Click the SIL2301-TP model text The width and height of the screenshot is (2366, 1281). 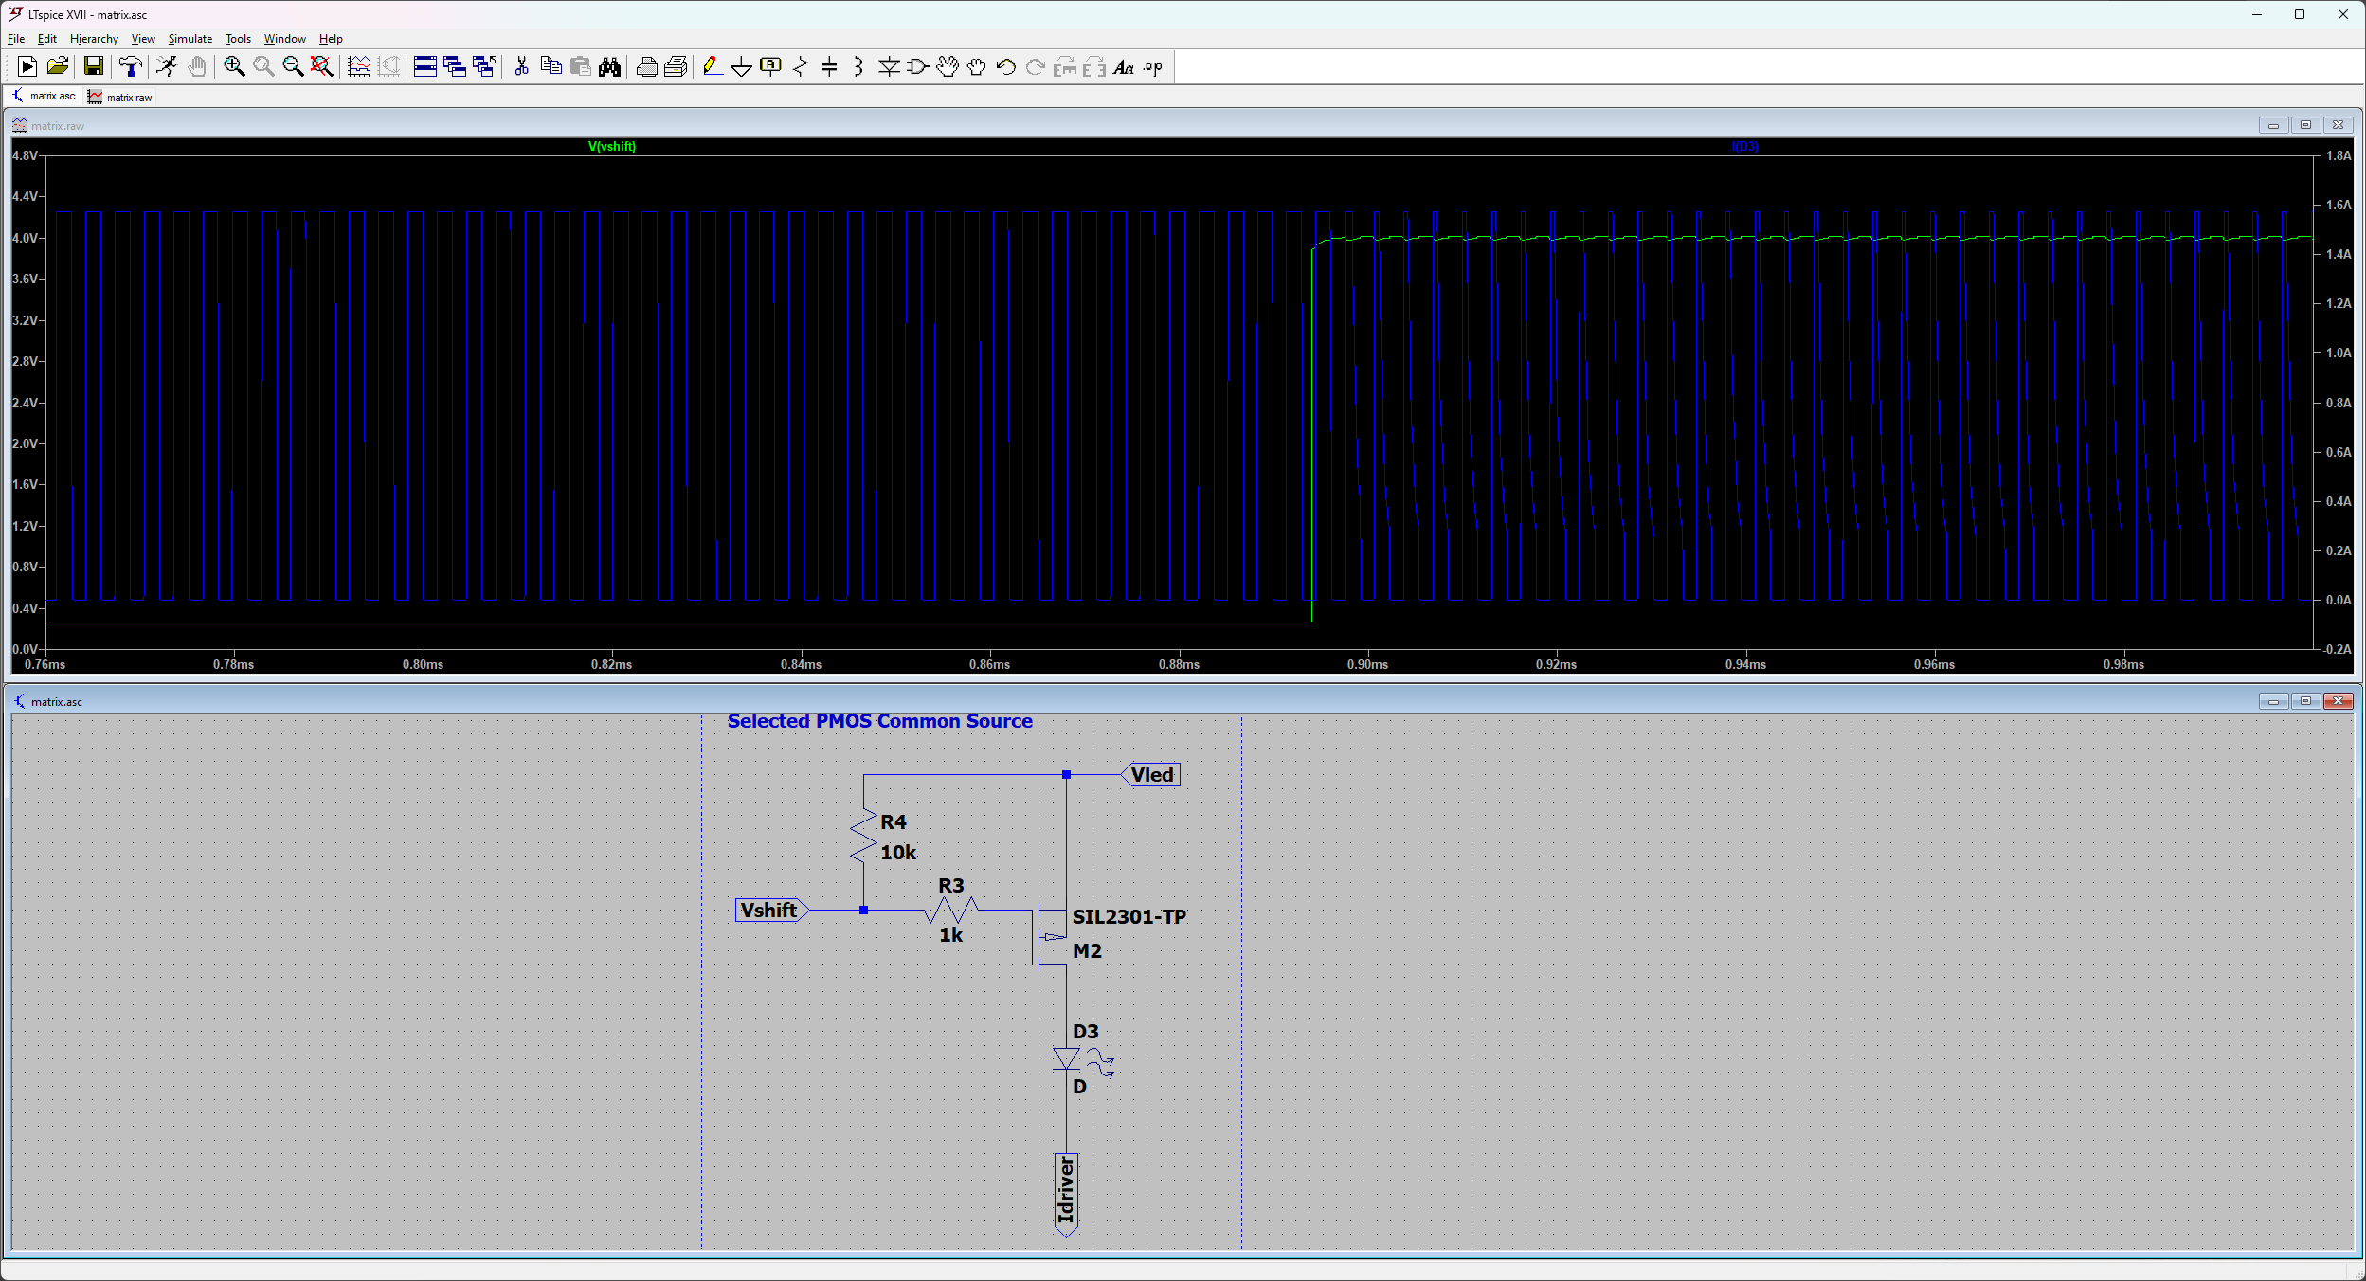click(1129, 917)
